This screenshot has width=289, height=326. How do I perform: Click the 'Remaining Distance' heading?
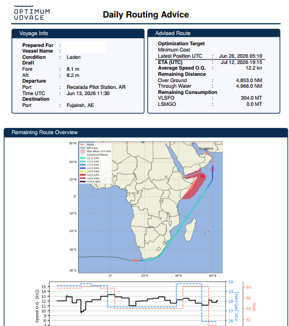coord(182,74)
